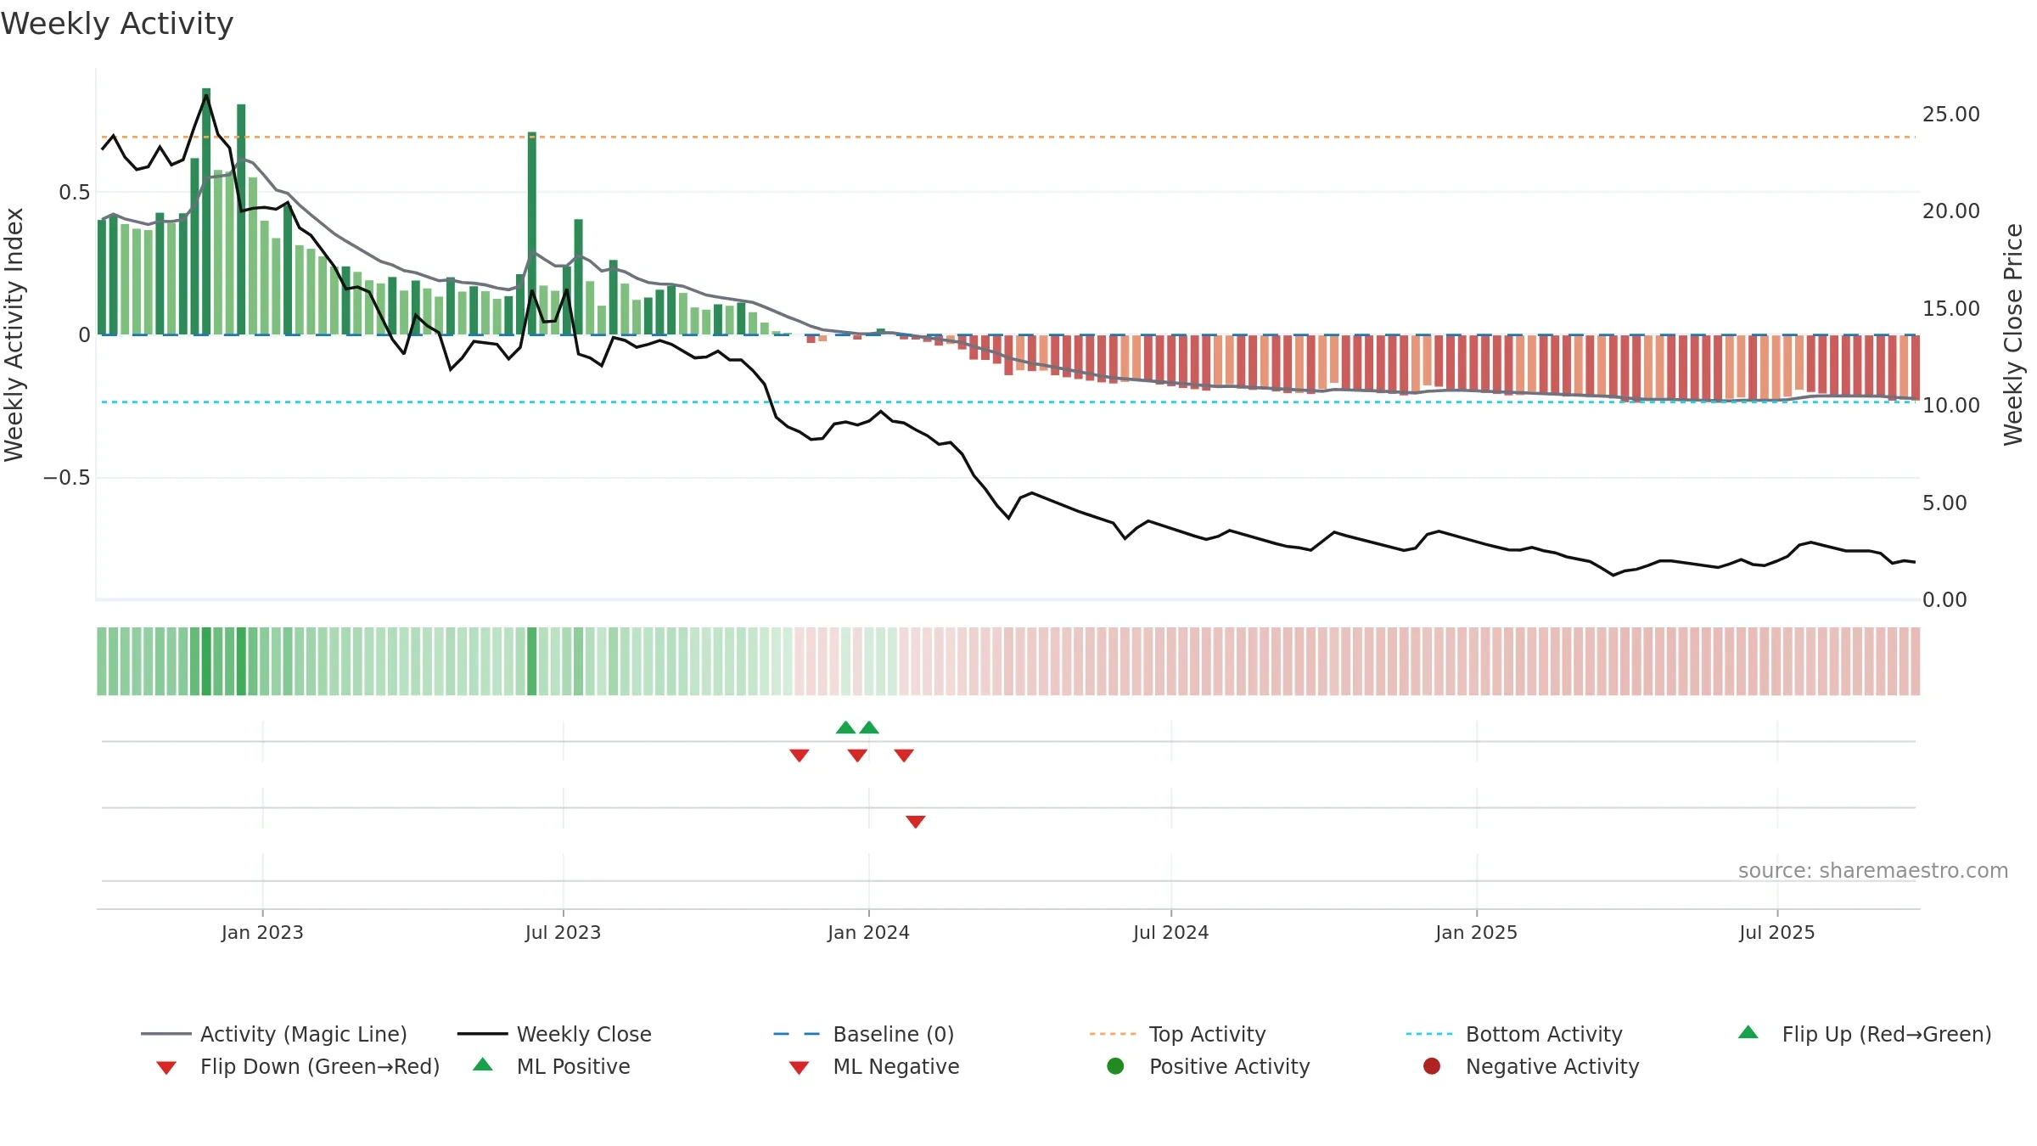Click the blue dashed Baseline legend swatch

point(797,1034)
